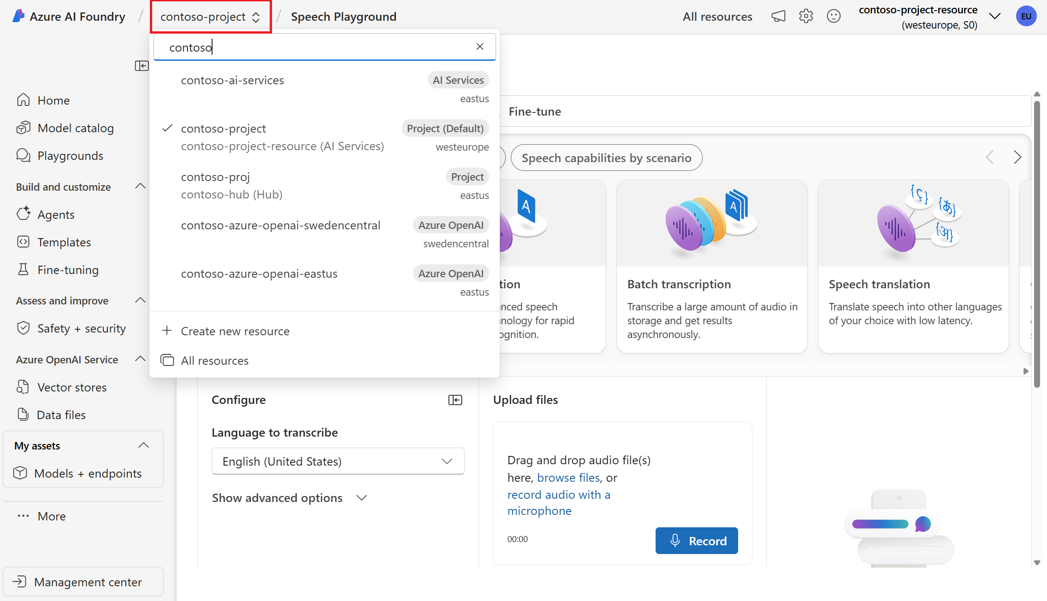Open Model catalog
This screenshot has width=1047, height=601.
65,128
